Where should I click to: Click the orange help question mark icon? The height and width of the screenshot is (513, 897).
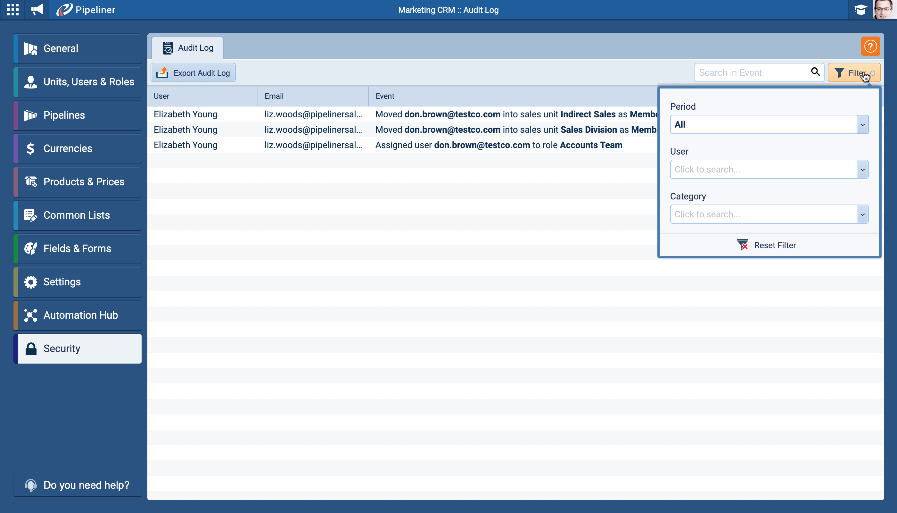point(870,46)
